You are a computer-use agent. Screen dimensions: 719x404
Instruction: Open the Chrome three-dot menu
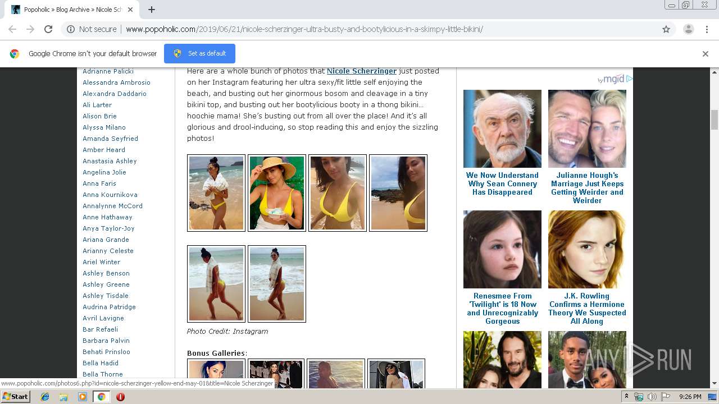pyautogui.click(x=707, y=29)
